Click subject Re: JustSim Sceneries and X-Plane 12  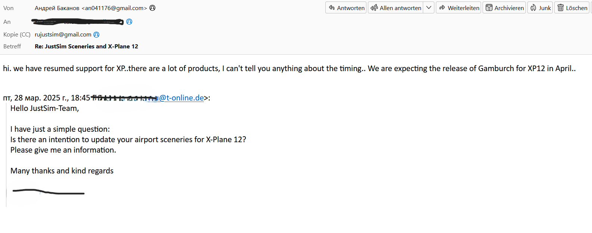(x=87, y=47)
